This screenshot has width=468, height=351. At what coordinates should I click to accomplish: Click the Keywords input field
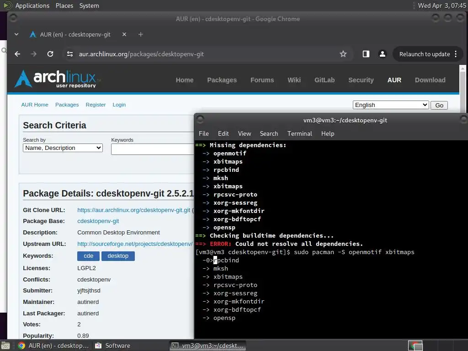tap(153, 149)
